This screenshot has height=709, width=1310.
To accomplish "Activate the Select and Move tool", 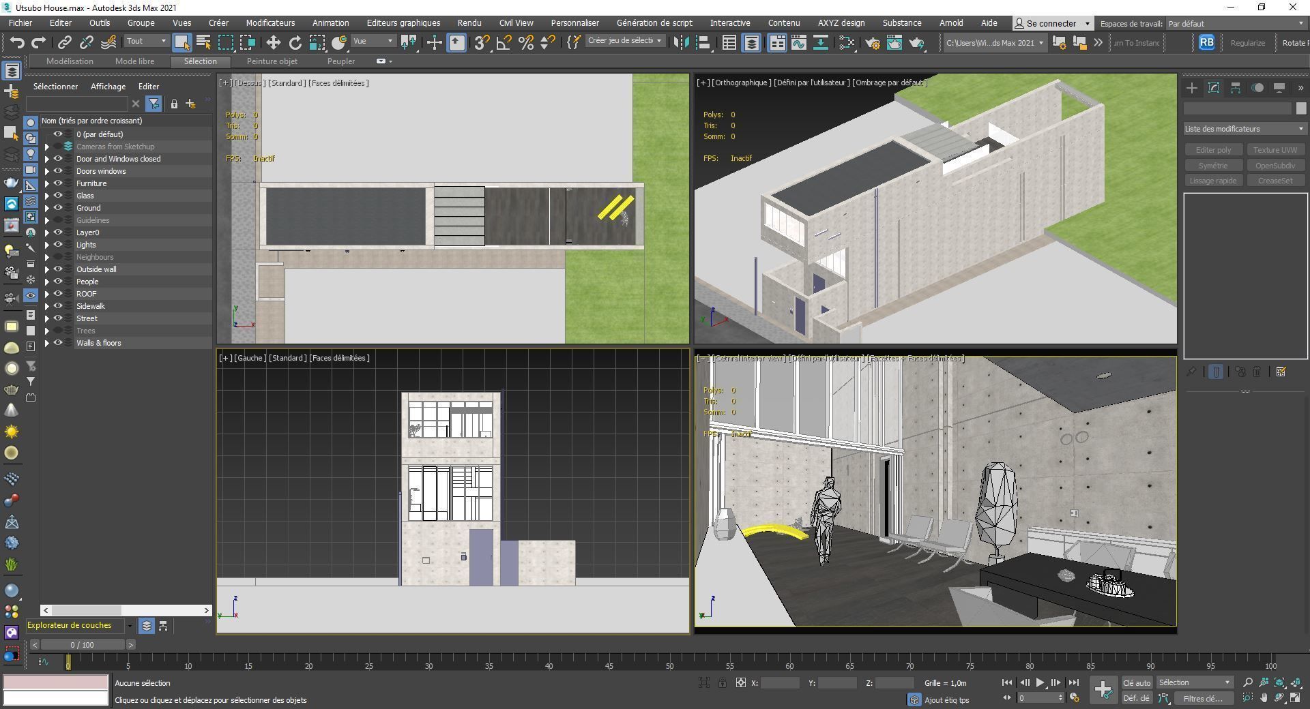I will click(x=273, y=42).
